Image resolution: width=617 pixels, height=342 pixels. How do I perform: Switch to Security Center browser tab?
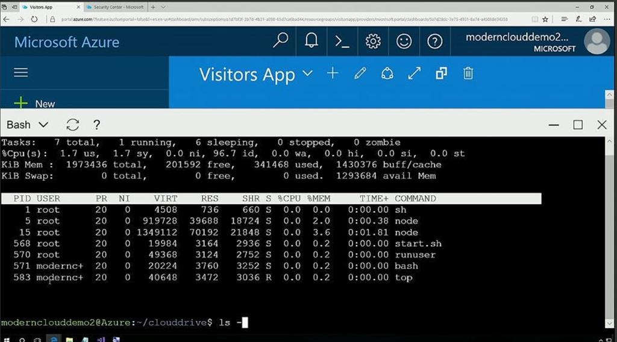115,7
